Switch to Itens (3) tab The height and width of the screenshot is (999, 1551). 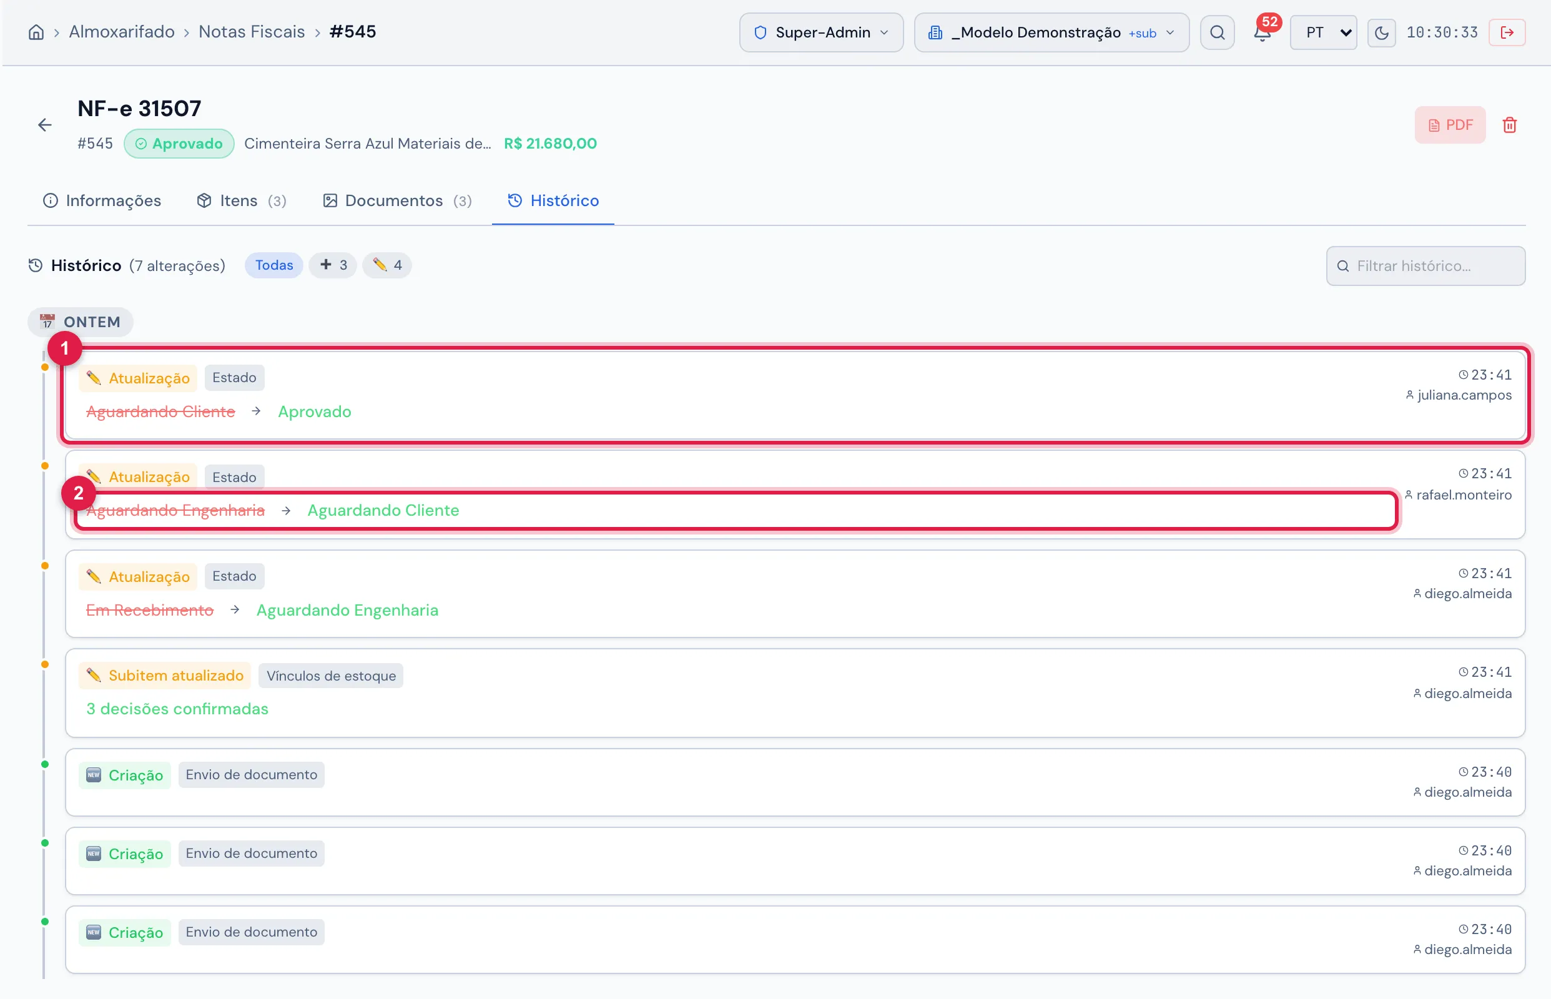[241, 200]
